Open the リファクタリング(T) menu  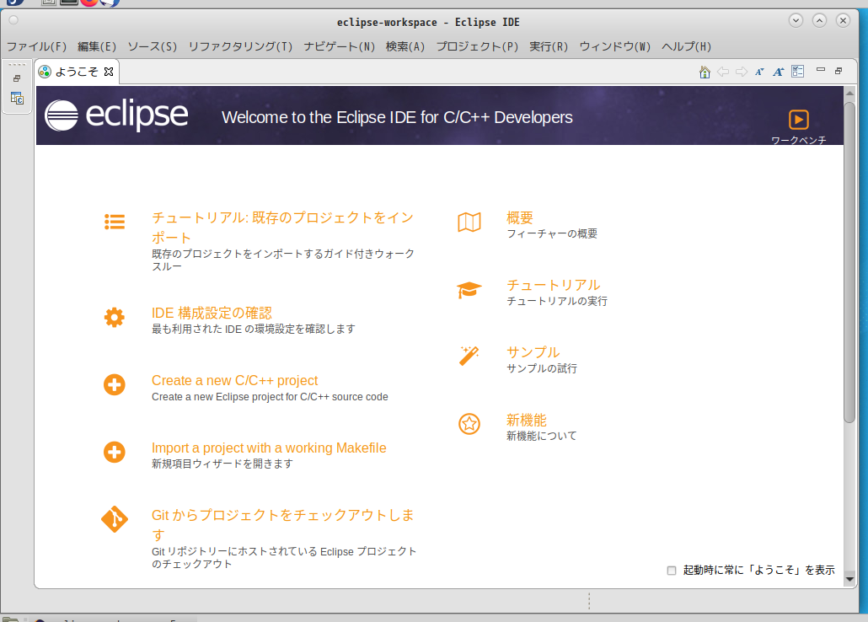click(x=240, y=46)
